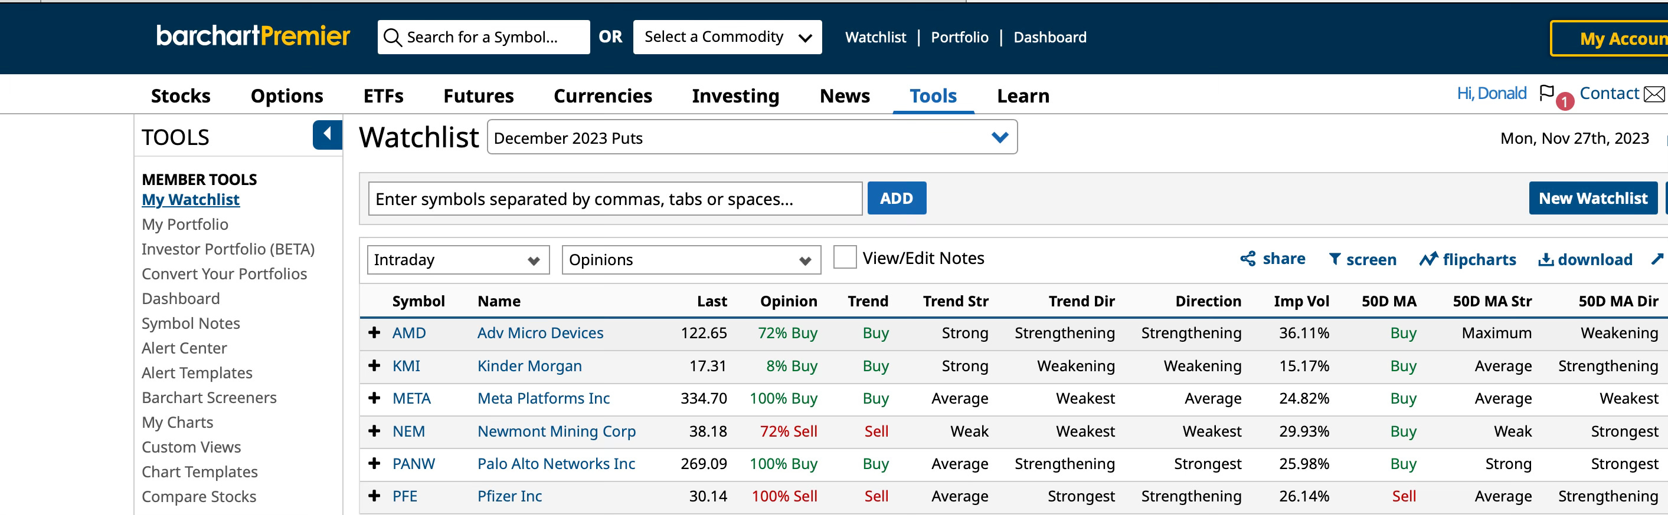Image resolution: width=1668 pixels, height=515 pixels.
Task: Focus the Search for a Symbol field
Action: click(x=483, y=37)
